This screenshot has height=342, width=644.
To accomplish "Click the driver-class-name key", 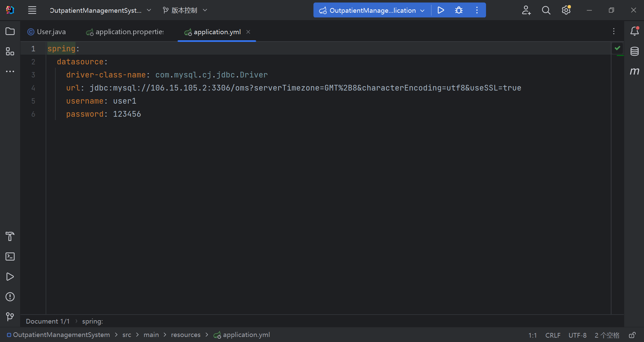I will [x=106, y=75].
